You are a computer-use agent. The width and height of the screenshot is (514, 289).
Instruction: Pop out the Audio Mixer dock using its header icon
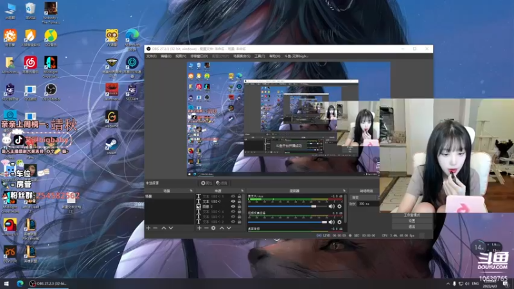[344, 191]
